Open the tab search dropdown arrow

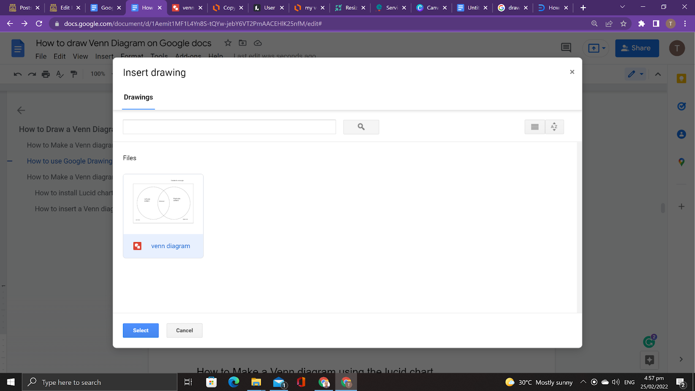coord(622,7)
